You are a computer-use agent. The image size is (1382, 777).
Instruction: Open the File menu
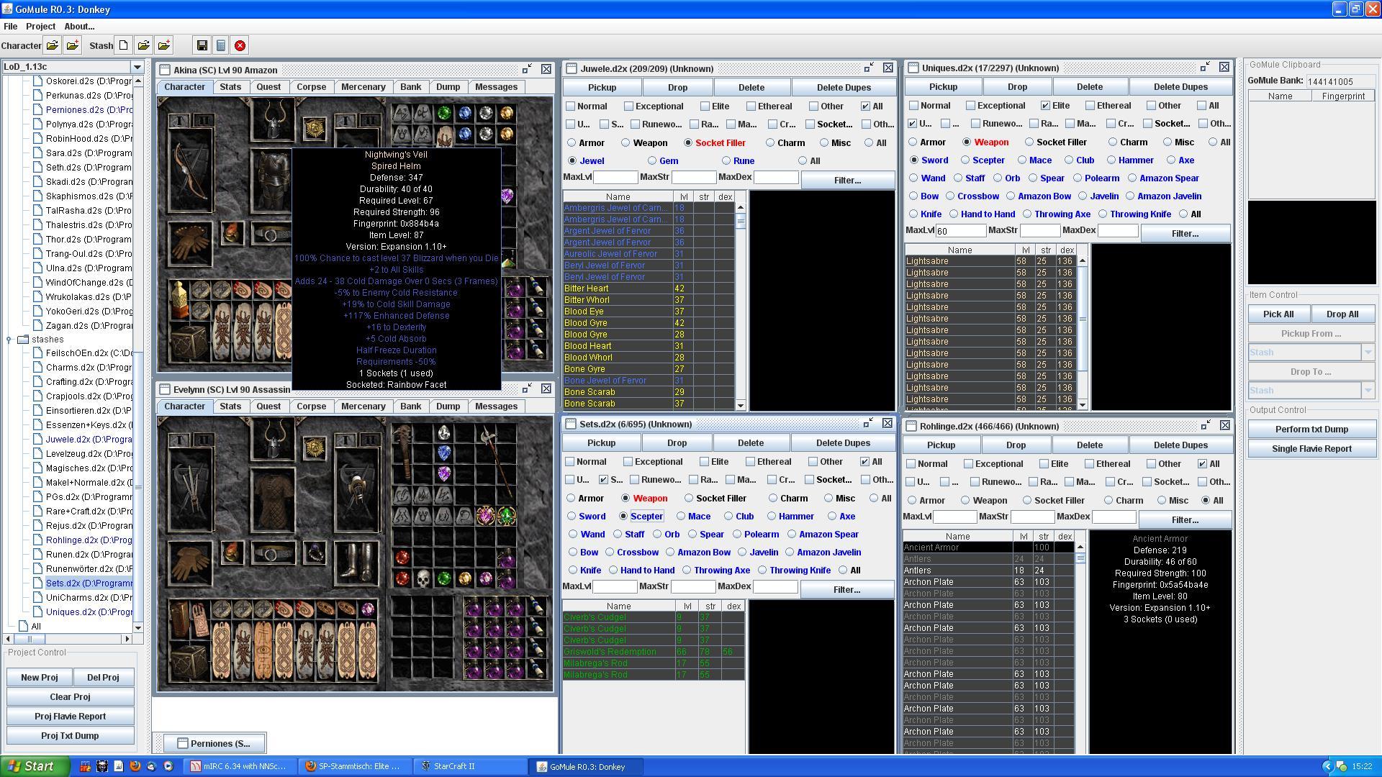(10, 26)
